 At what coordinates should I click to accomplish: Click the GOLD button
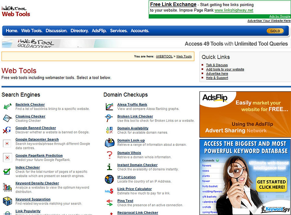275,31
